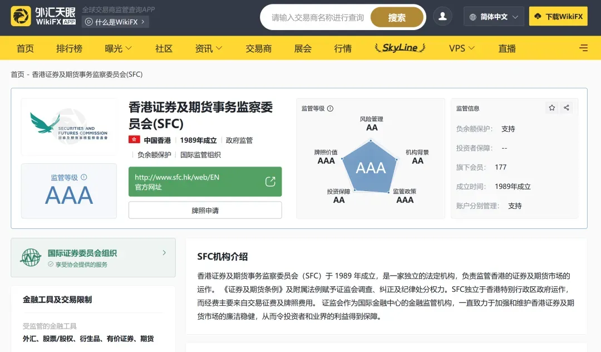Click the hamburger menu icon
This screenshot has height=352, width=601.
(x=583, y=48)
